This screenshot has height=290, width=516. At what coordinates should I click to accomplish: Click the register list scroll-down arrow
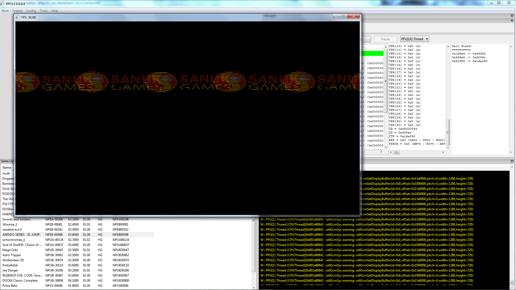448,148
